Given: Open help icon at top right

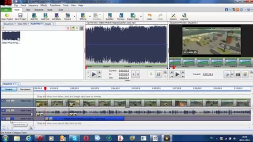Looking at the screenshot, I should coord(249,9).
